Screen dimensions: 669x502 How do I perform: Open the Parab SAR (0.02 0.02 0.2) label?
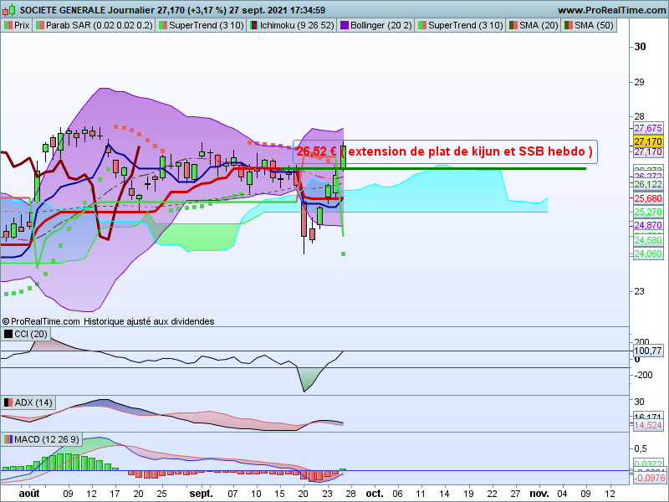(x=94, y=25)
